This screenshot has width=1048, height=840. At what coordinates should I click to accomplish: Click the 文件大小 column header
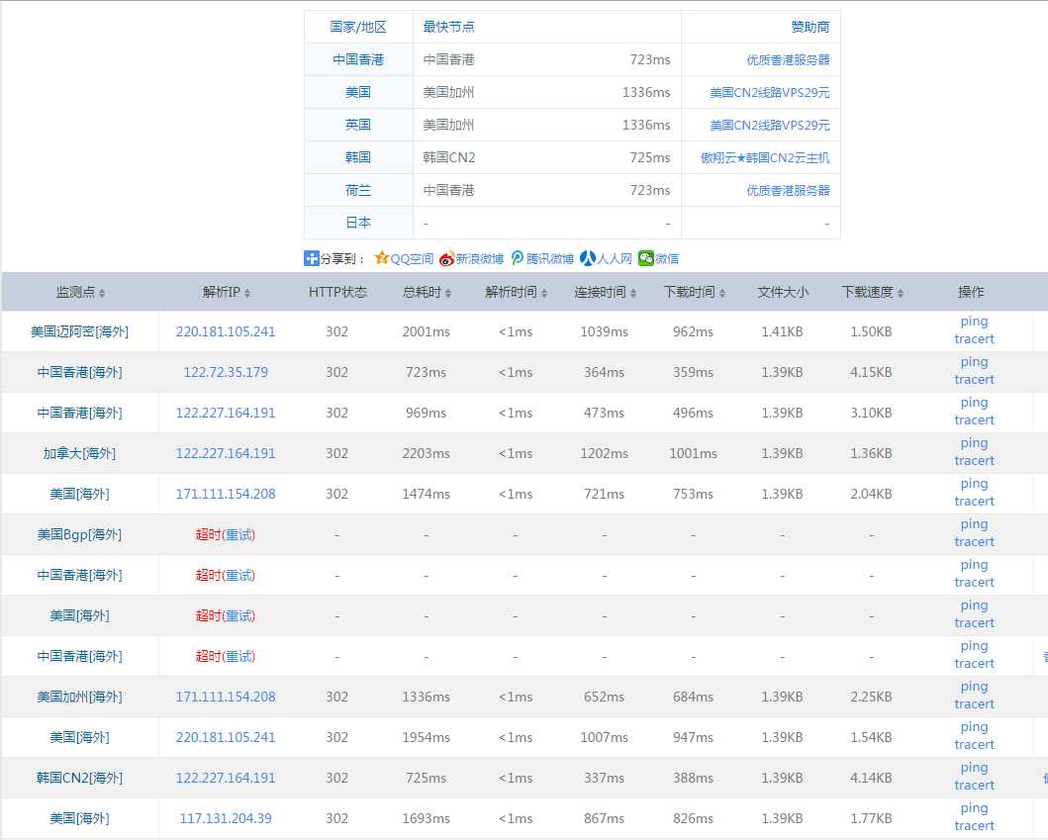(x=783, y=292)
